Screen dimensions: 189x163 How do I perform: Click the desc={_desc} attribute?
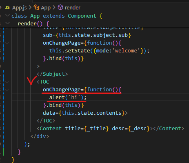pos(131,129)
